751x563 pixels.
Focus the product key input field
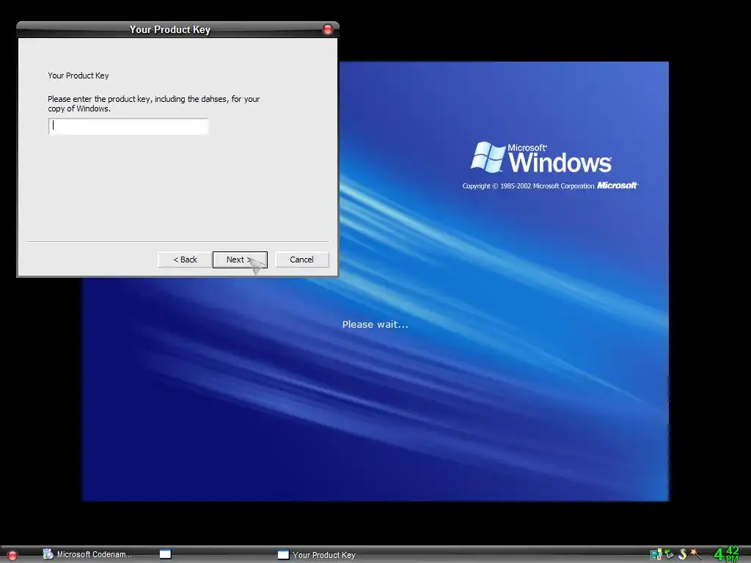pyautogui.click(x=128, y=126)
